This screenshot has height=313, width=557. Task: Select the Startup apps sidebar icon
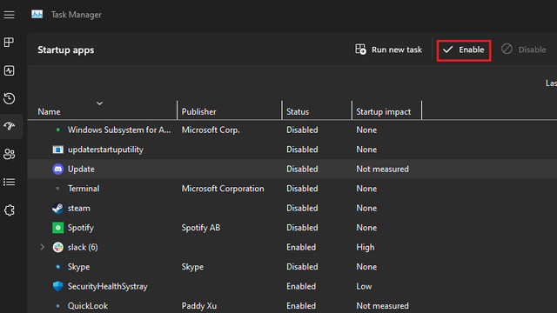(10, 126)
